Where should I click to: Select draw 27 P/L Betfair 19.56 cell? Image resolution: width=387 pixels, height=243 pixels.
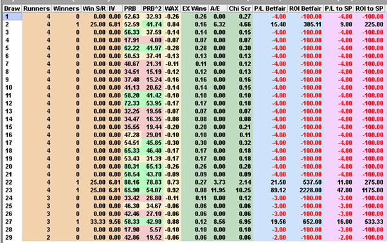pyautogui.click(x=270, y=222)
